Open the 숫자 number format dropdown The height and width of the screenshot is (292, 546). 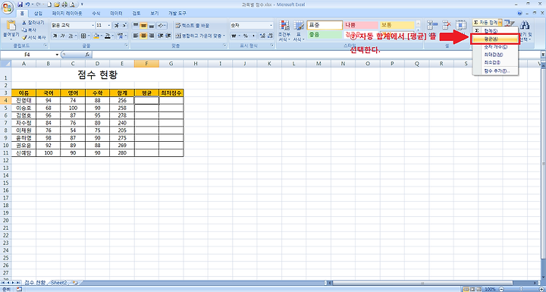tap(271, 26)
